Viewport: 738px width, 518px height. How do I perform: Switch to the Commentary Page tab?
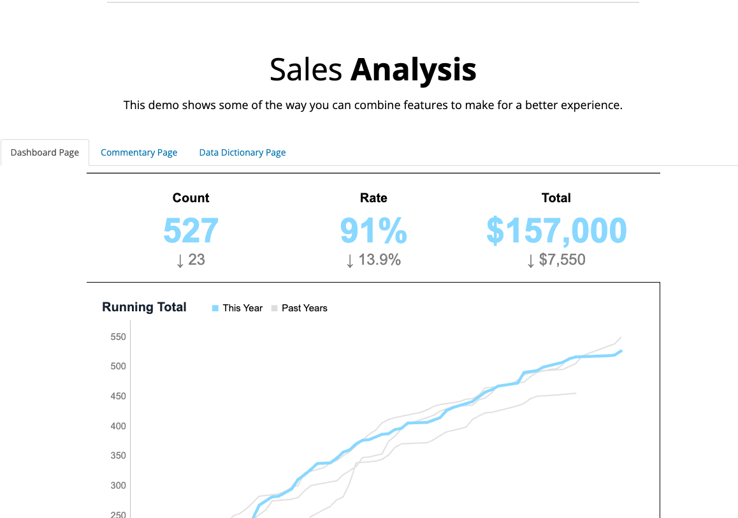tap(139, 152)
